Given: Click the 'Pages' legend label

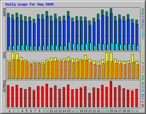Looking at the screenshot, I should coord(143,35).
